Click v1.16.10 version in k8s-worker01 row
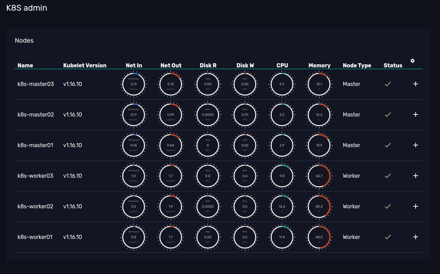Screen dimensions: 440x274 (x=72, y=237)
